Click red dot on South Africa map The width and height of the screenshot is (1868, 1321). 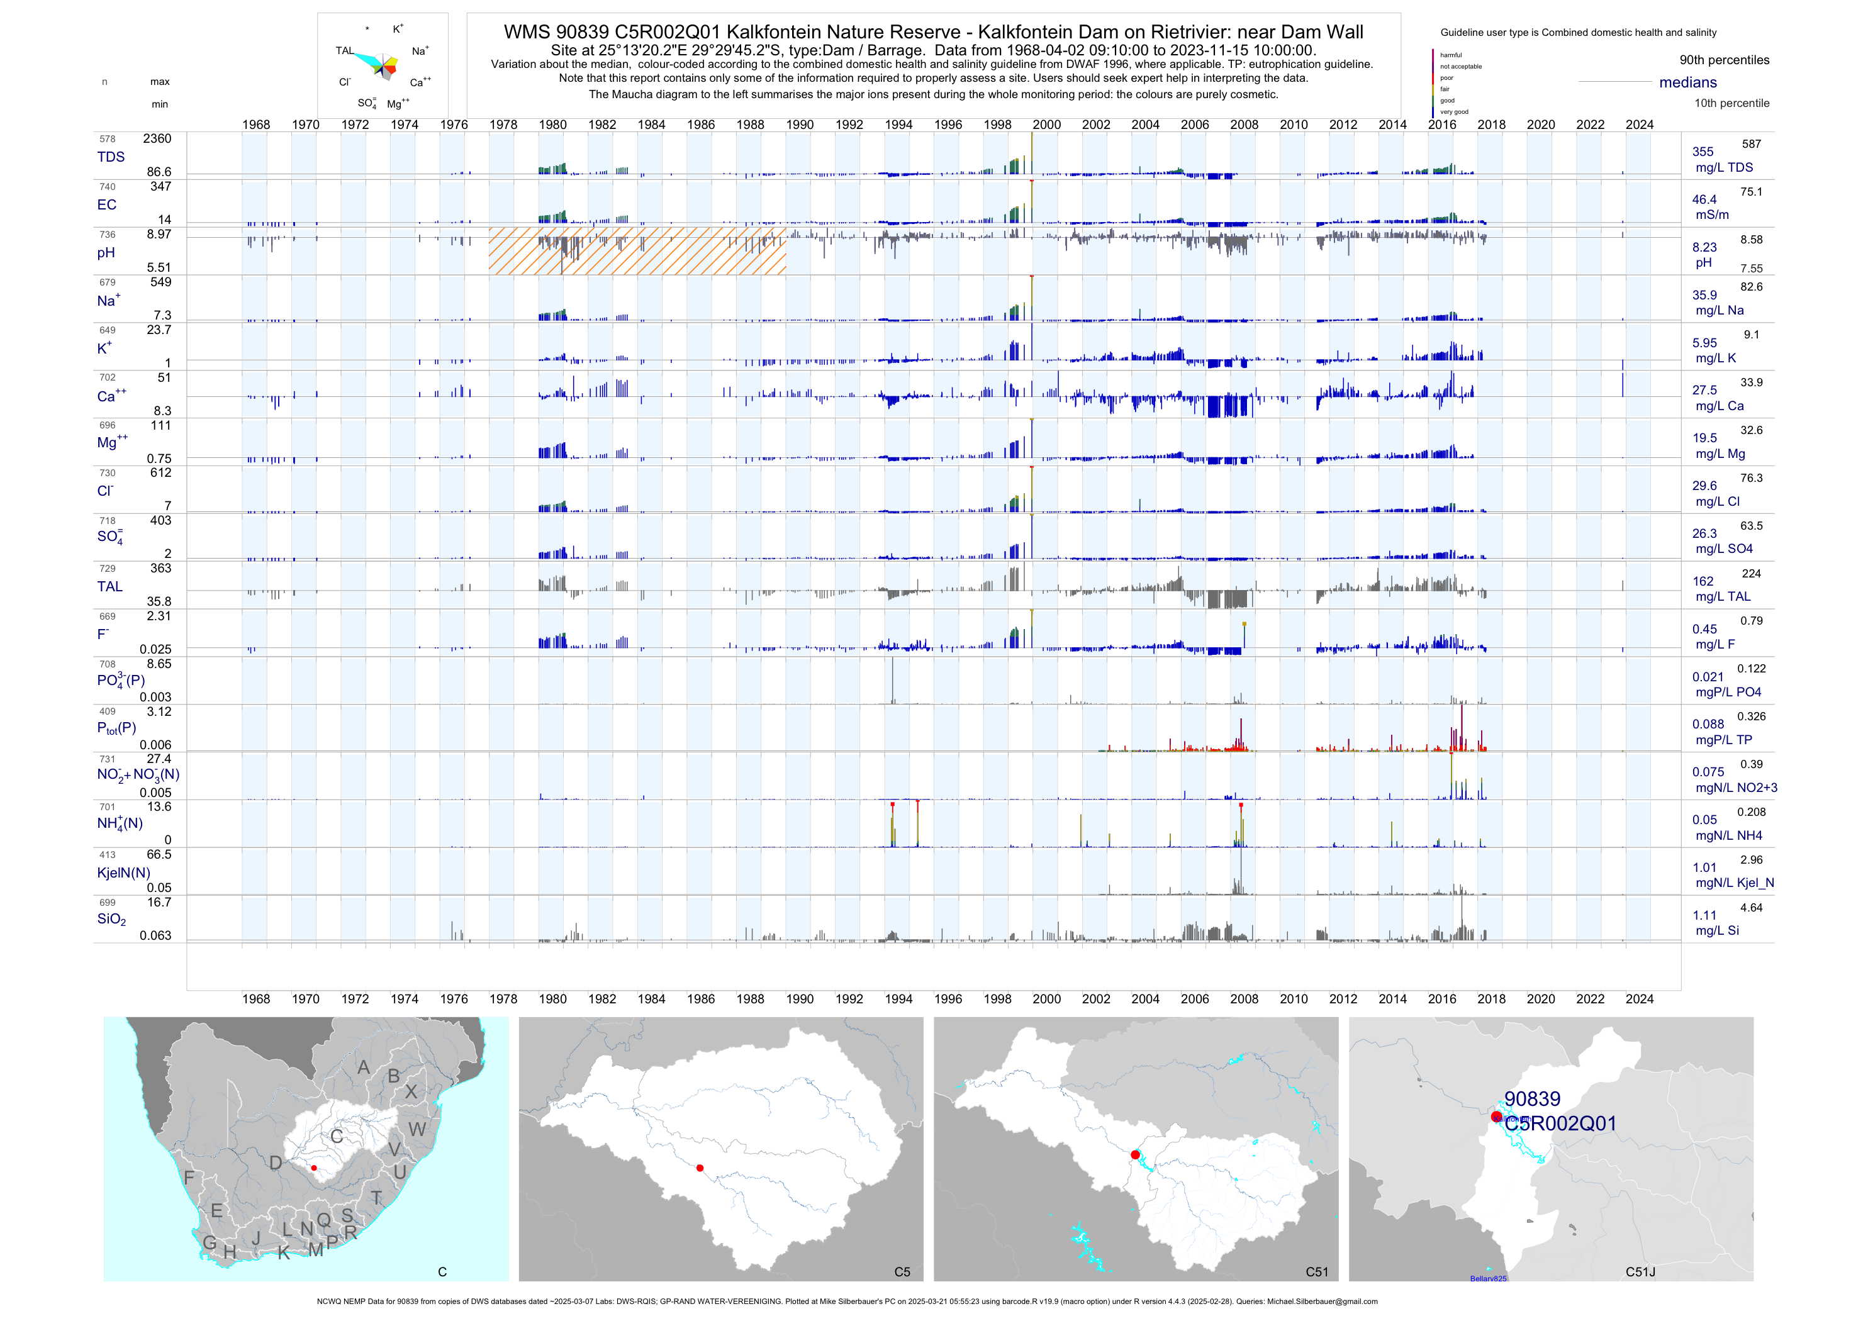click(x=314, y=1168)
